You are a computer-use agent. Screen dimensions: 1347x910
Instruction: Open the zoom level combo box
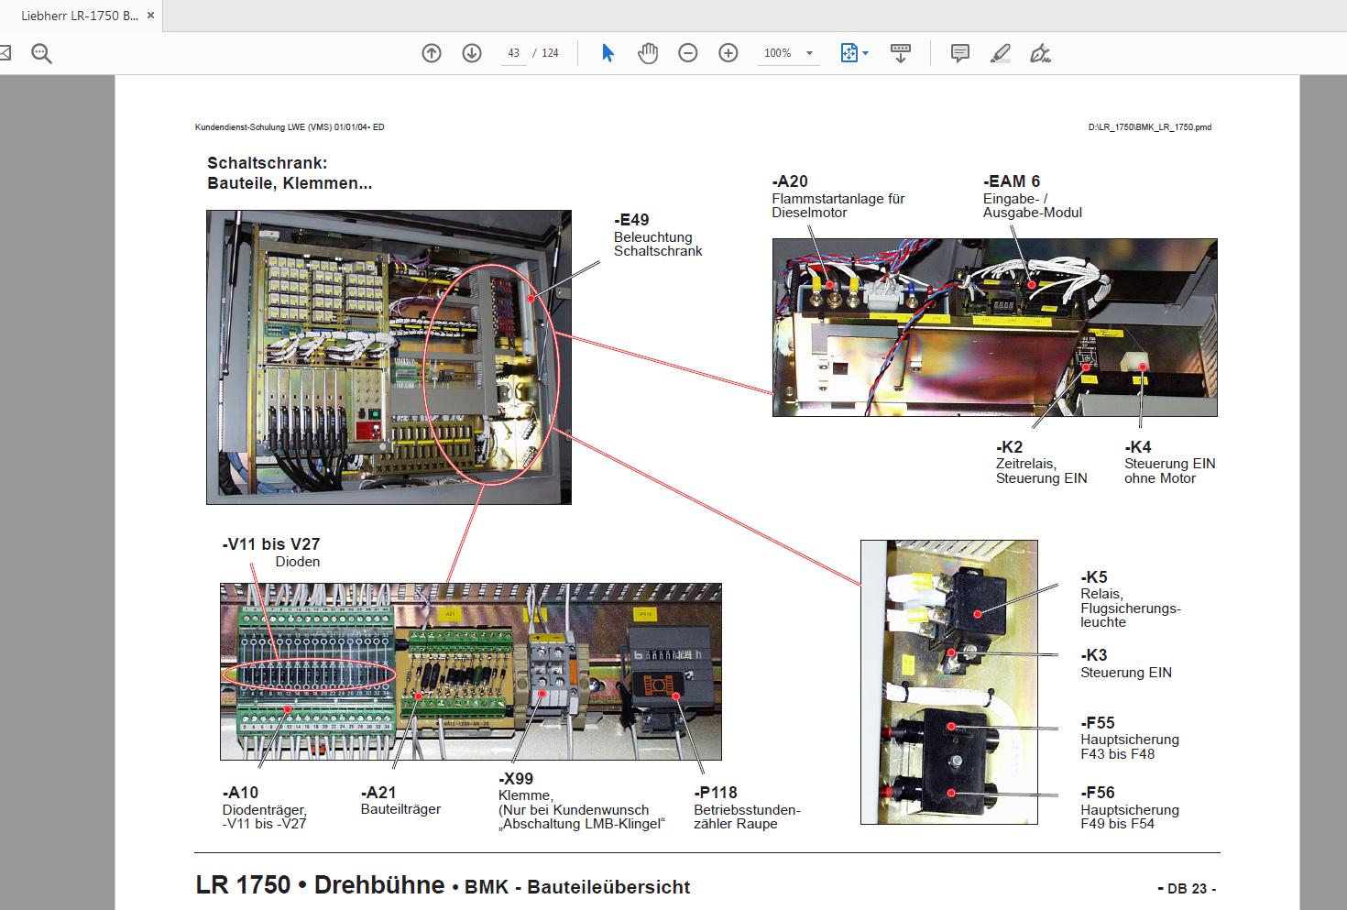click(x=785, y=52)
